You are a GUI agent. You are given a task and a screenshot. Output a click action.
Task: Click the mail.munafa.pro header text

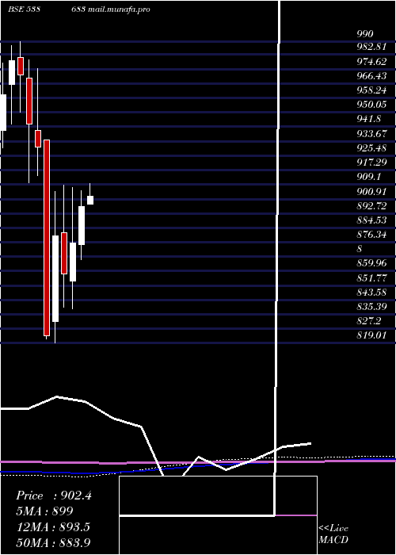[118, 10]
